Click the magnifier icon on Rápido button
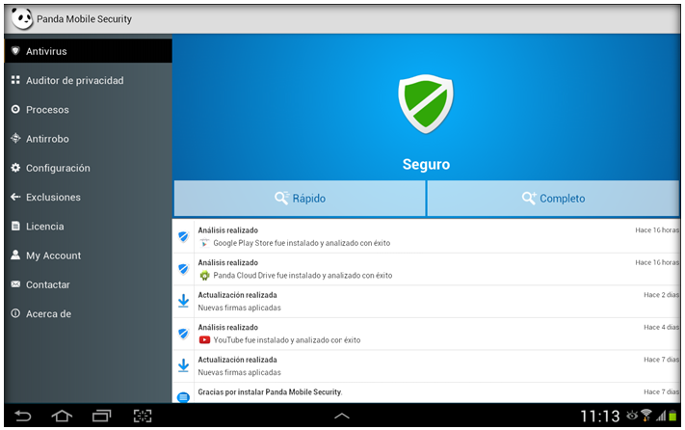 [281, 198]
